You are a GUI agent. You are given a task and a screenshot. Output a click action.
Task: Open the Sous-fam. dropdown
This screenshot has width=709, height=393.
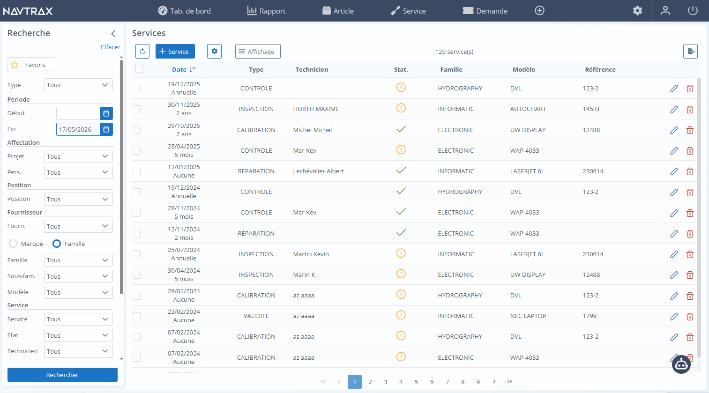click(x=78, y=276)
